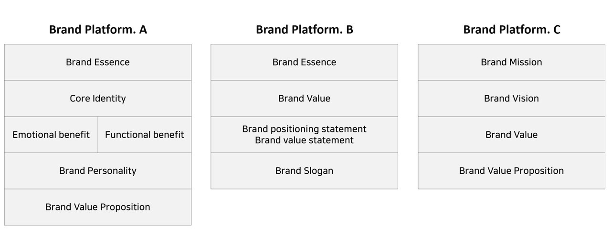Screen dimensions: 611x238
Task: Click Brand Value Proposition in Platform C
Action: point(512,171)
